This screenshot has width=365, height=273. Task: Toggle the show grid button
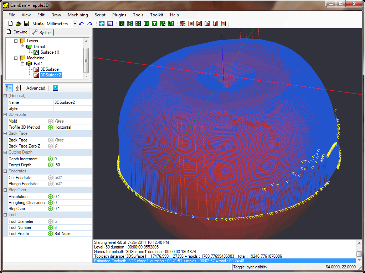(110, 23)
